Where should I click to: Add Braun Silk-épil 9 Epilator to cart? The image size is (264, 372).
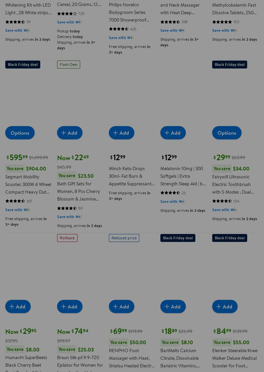pos(70,306)
